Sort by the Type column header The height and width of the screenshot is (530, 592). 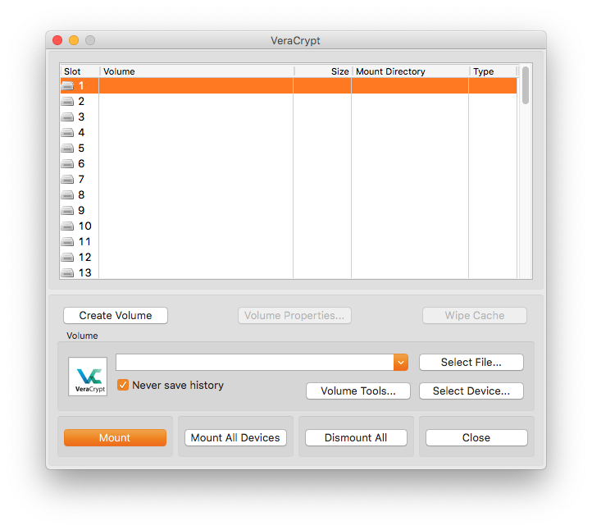493,71
